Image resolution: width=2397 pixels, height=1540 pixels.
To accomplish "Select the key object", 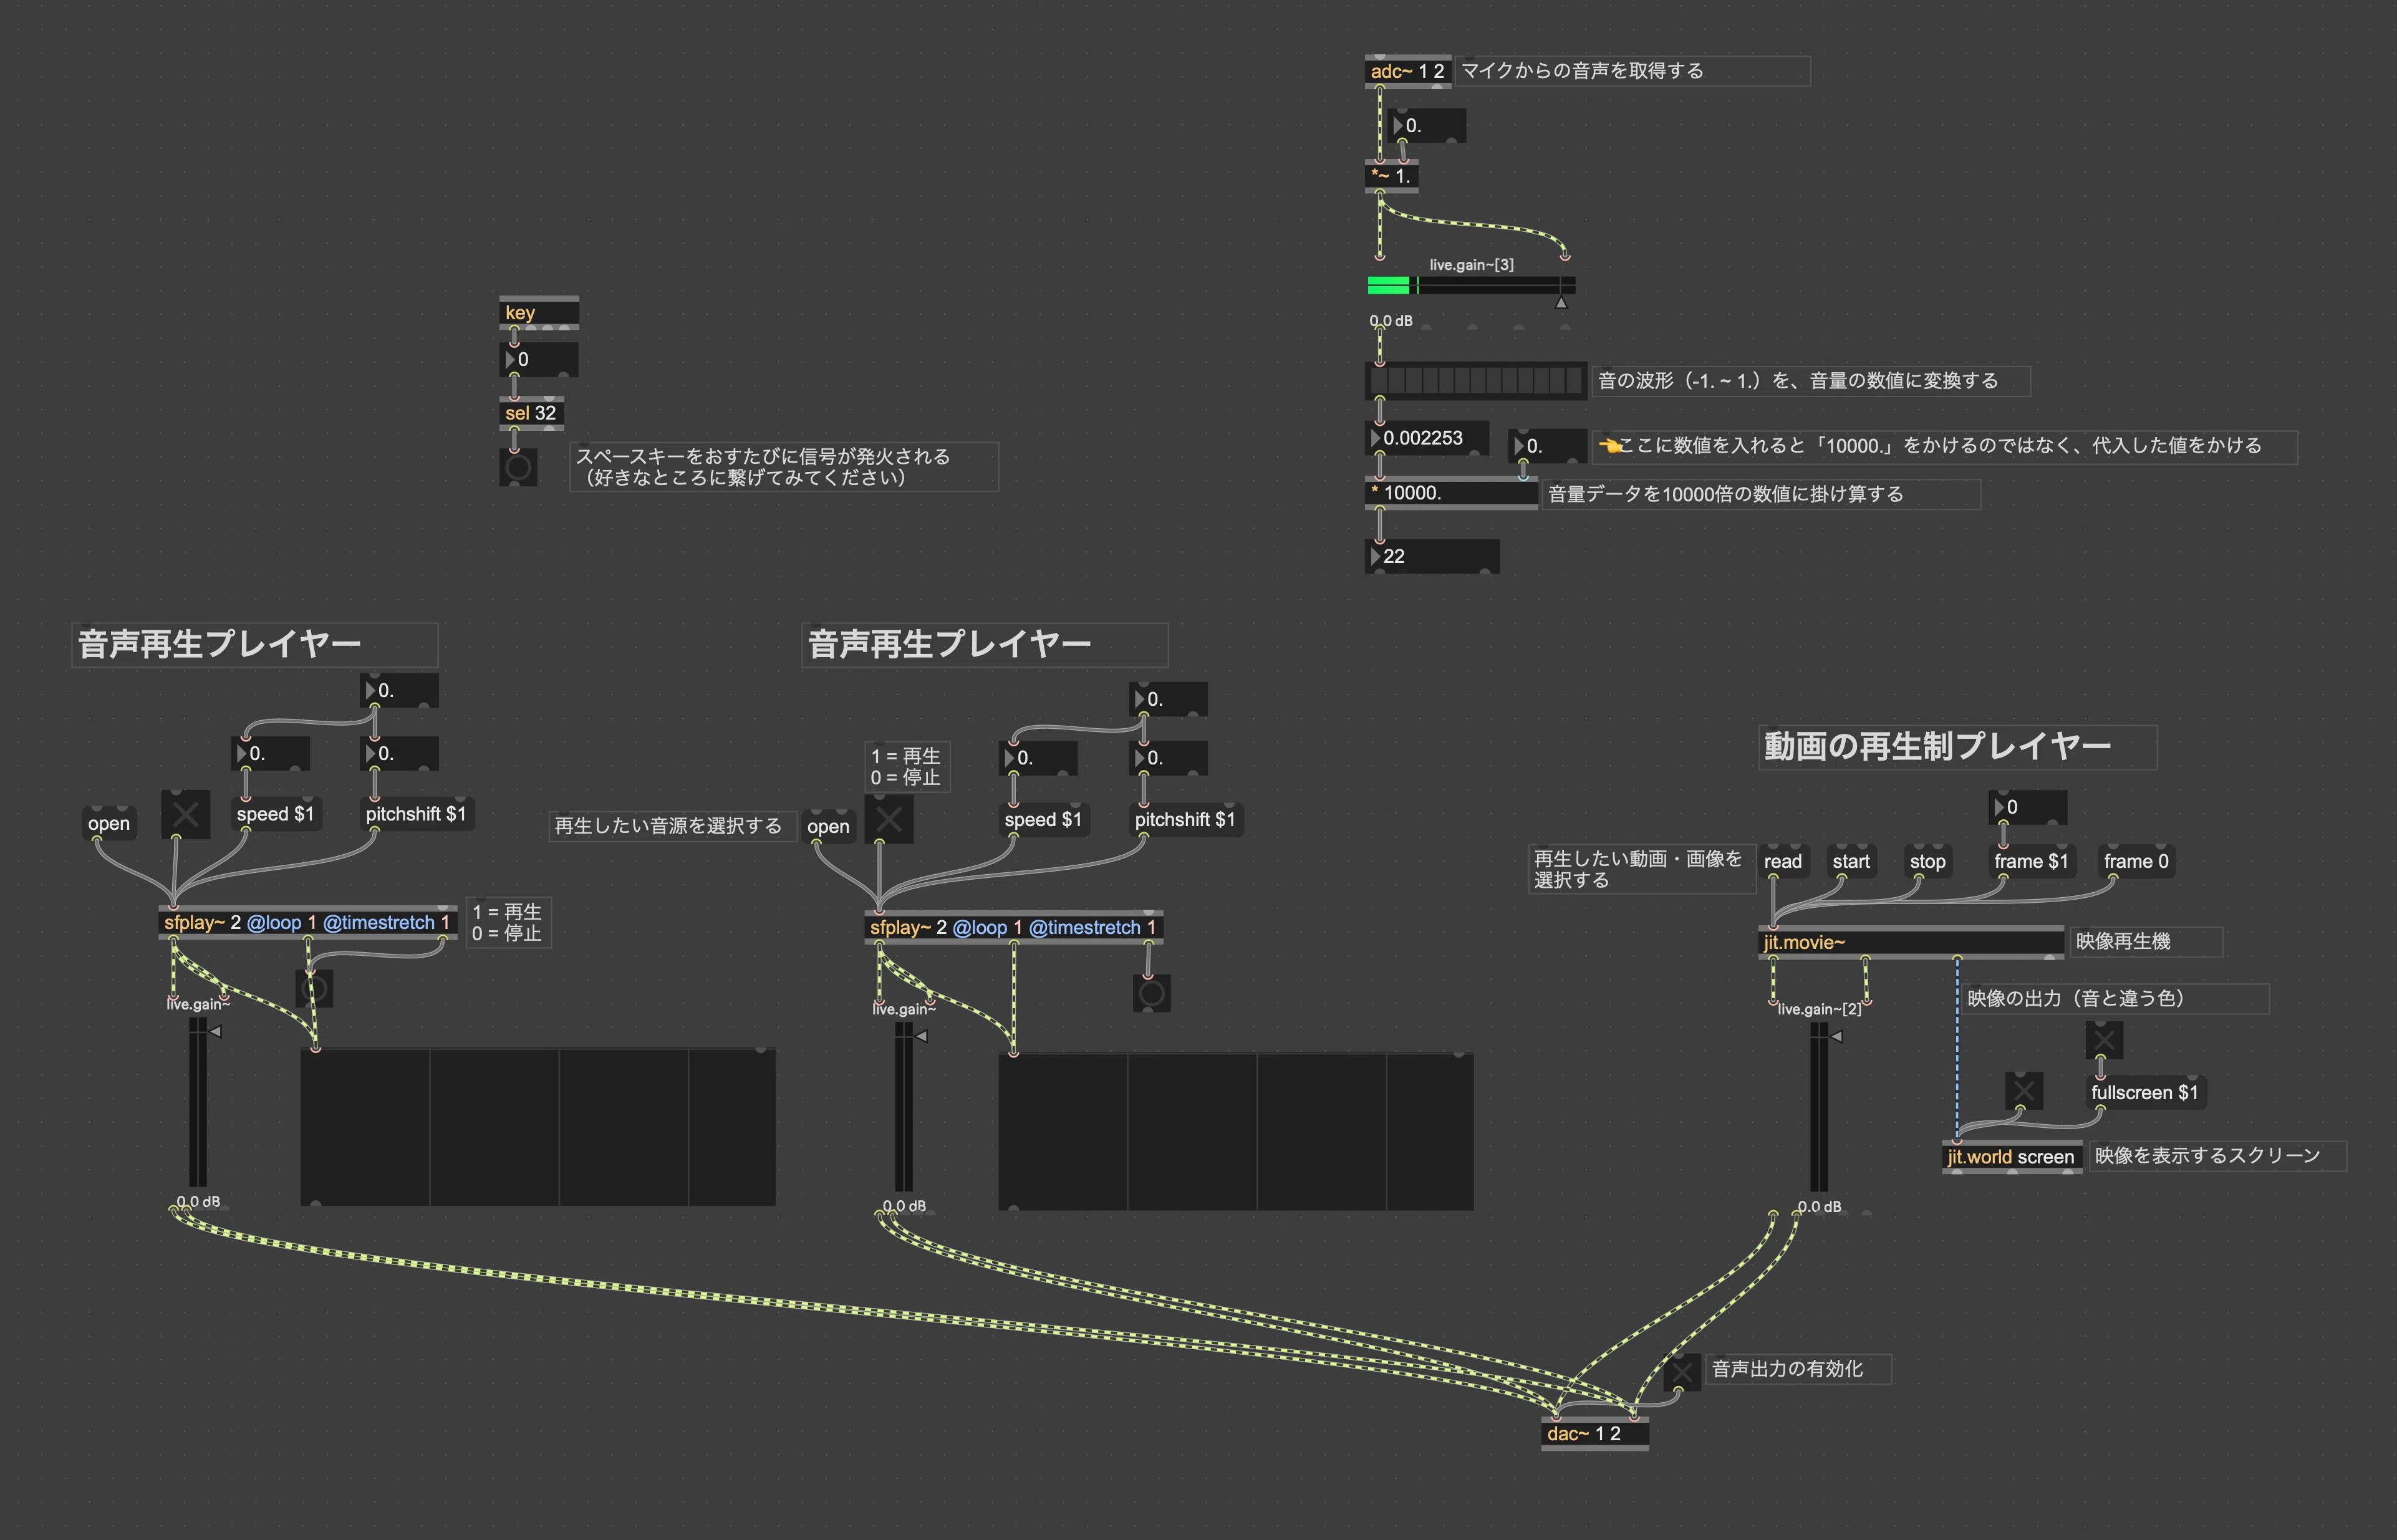I will (539, 313).
